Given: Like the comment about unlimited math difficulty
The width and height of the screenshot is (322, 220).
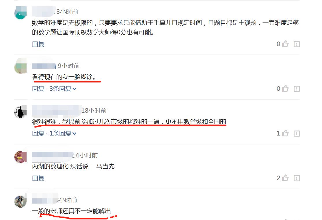Looking at the screenshot, I should click(285, 44).
